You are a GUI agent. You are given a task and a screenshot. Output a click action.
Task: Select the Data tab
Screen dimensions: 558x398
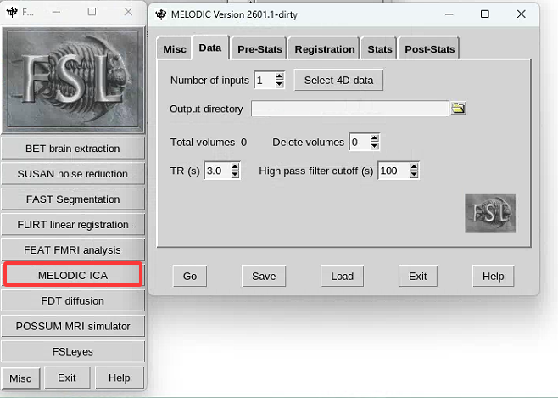210,48
